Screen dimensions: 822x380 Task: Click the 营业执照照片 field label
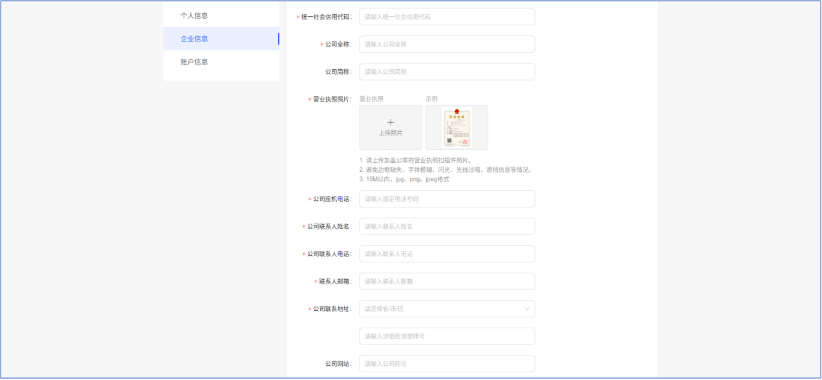332,100
